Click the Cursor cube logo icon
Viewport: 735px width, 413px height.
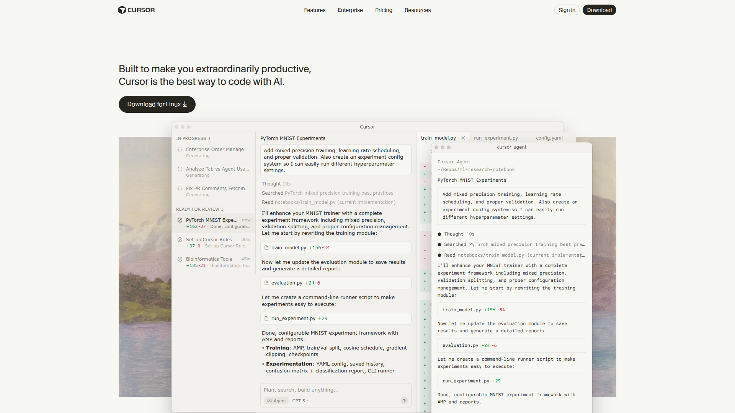(122, 10)
